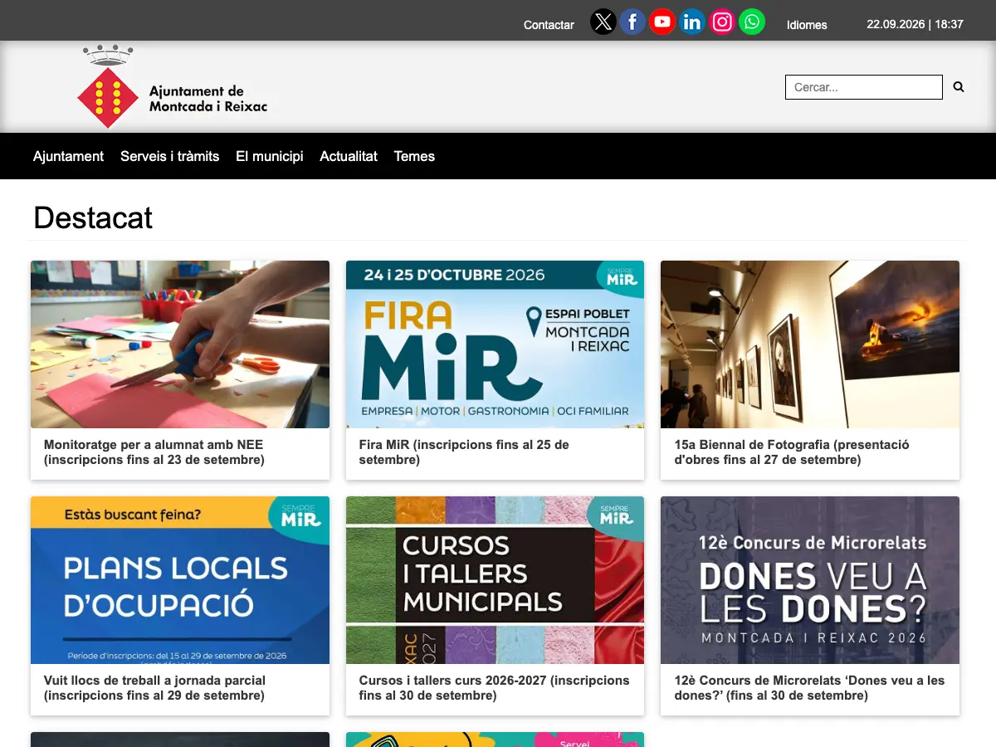The height and width of the screenshot is (747, 996).
Task: Click the scissors cutting paper thumbnail
Action: click(x=180, y=344)
